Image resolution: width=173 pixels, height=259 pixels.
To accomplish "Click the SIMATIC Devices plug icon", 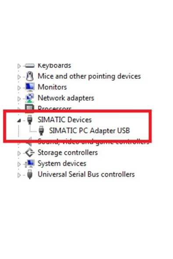I will tap(30, 119).
